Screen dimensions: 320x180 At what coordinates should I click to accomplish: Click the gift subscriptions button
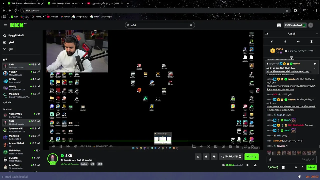point(231,157)
